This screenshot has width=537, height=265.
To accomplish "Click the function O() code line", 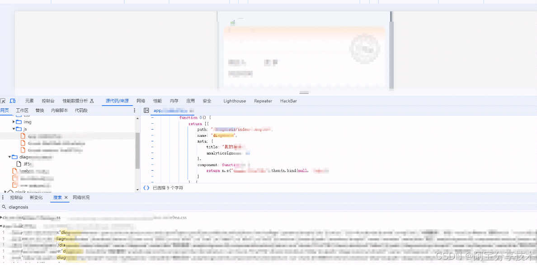I will point(195,117).
